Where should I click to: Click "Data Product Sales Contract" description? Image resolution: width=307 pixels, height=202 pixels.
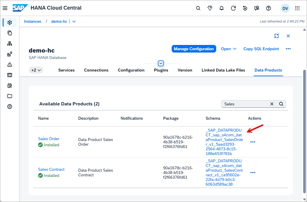point(95,173)
